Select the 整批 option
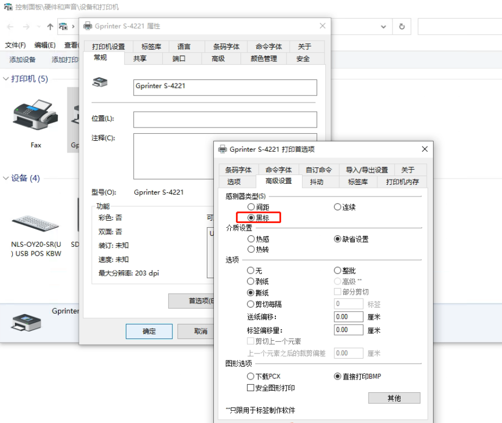The image size is (502, 423). (337, 271)
